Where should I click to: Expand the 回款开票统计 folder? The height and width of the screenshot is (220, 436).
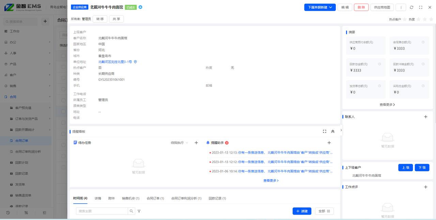(x=27, y=129)
